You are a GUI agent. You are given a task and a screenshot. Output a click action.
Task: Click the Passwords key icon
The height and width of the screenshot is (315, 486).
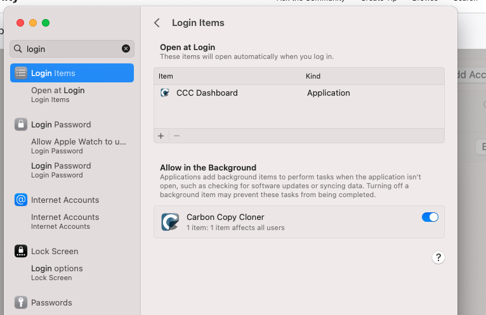[x=21, y=302]
